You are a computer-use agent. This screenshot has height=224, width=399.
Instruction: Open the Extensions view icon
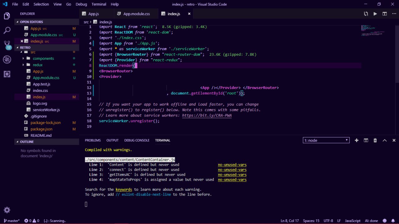tap(7, 74)
